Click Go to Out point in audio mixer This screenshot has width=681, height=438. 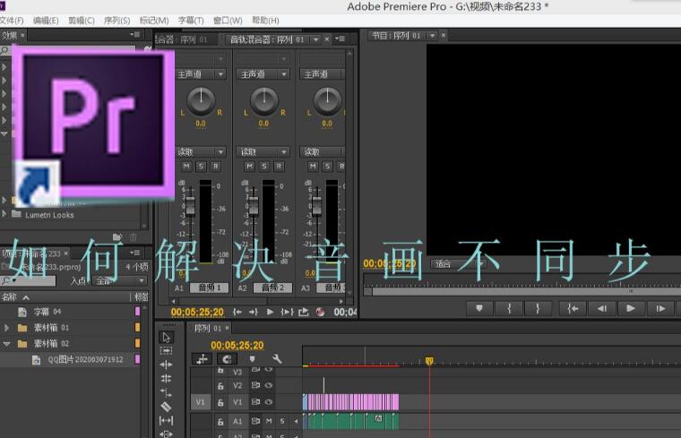click(254, 312)
